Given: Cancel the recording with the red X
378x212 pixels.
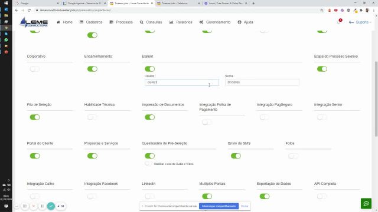Looking at the screenshot, I should click(34, 206).
